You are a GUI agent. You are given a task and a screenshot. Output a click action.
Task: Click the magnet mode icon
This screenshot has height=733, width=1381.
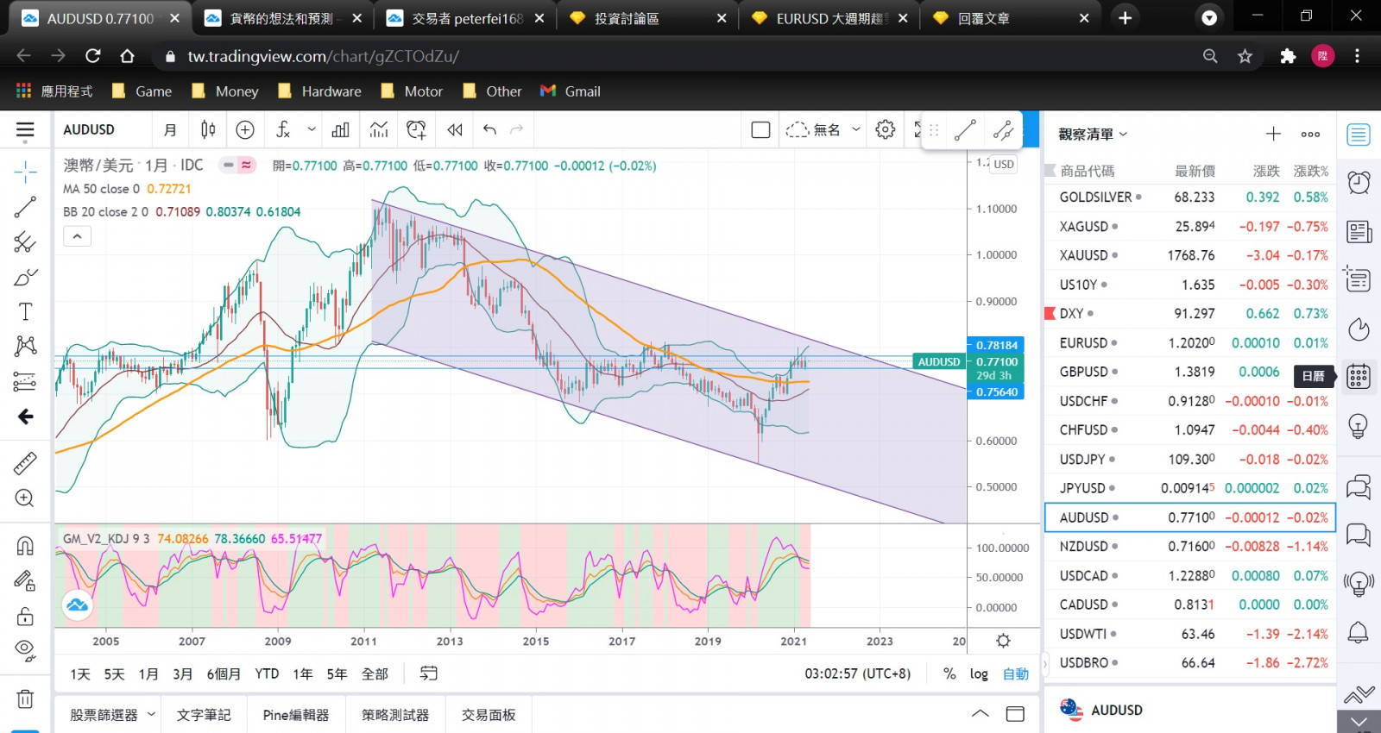tap(25, 546)
